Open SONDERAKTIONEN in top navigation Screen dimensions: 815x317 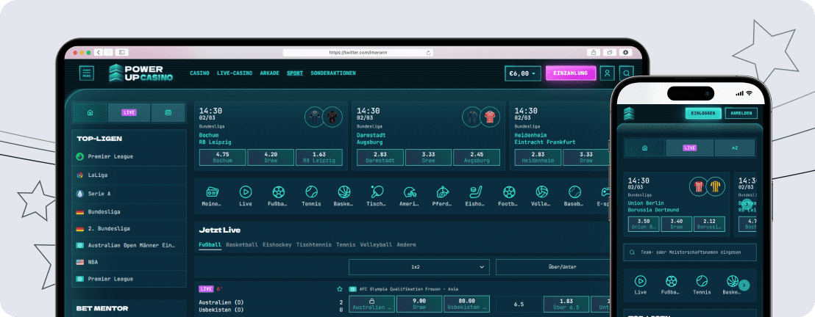tap(333, 73)
